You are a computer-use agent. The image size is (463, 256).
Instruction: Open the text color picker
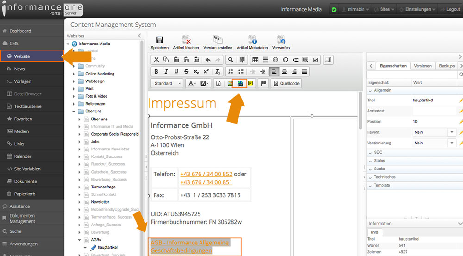pos(192,84)
